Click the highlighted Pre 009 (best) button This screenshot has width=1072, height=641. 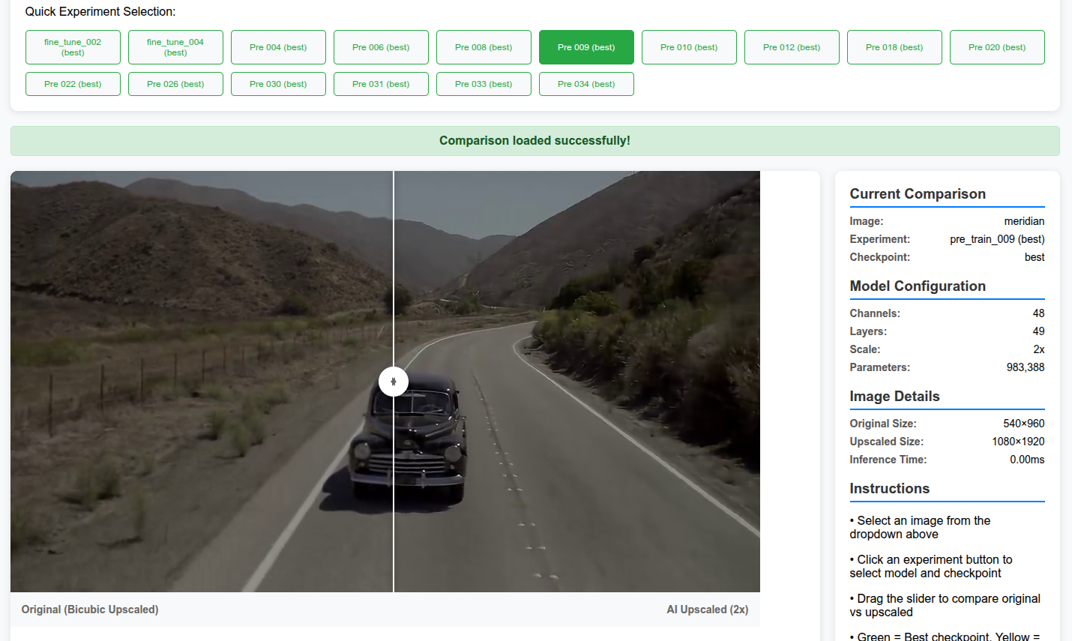point(586,46)
